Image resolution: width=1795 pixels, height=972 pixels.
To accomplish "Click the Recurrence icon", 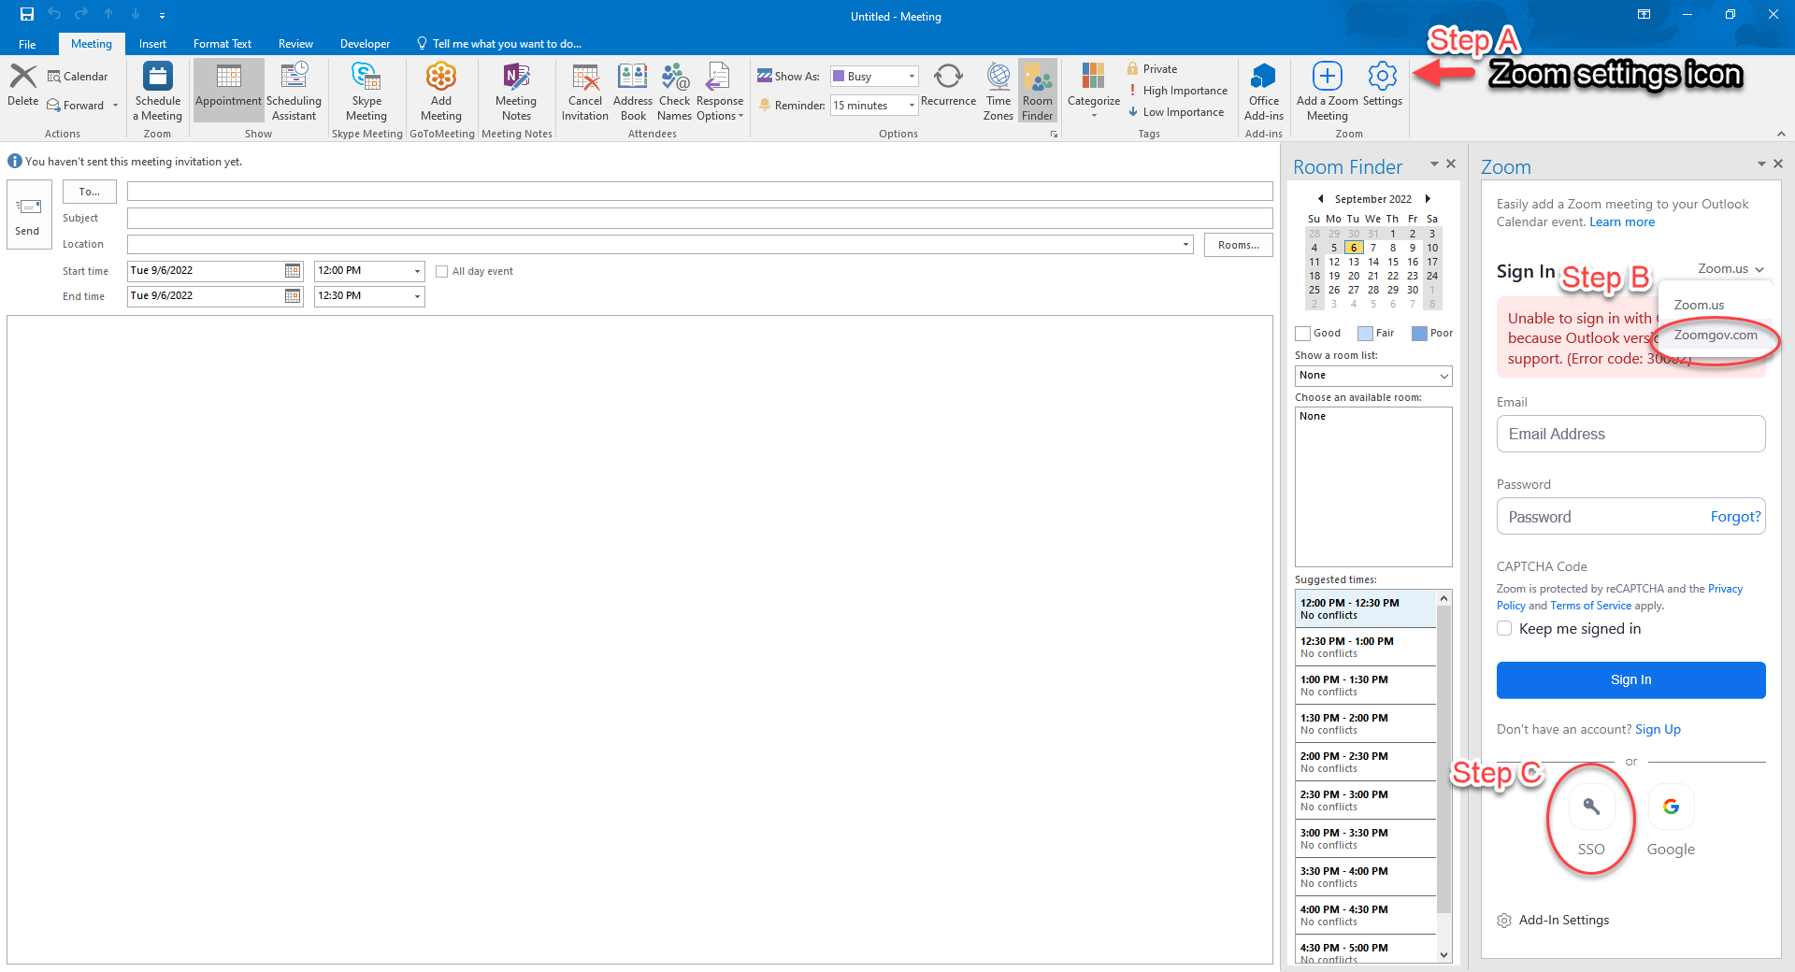I will pyautogui.click(x=948, y=77).
